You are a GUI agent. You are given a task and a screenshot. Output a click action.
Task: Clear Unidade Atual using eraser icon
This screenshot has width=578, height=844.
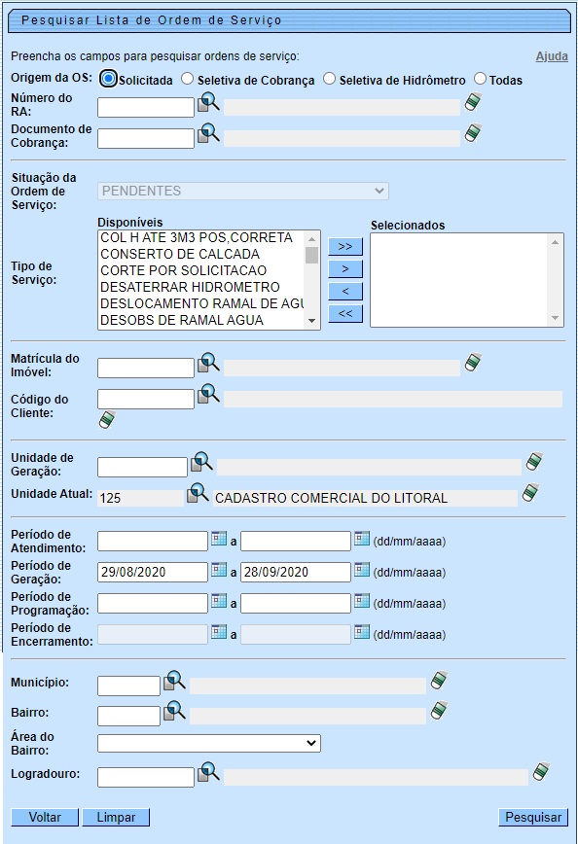pyautogui.click(x=530, y=493)
